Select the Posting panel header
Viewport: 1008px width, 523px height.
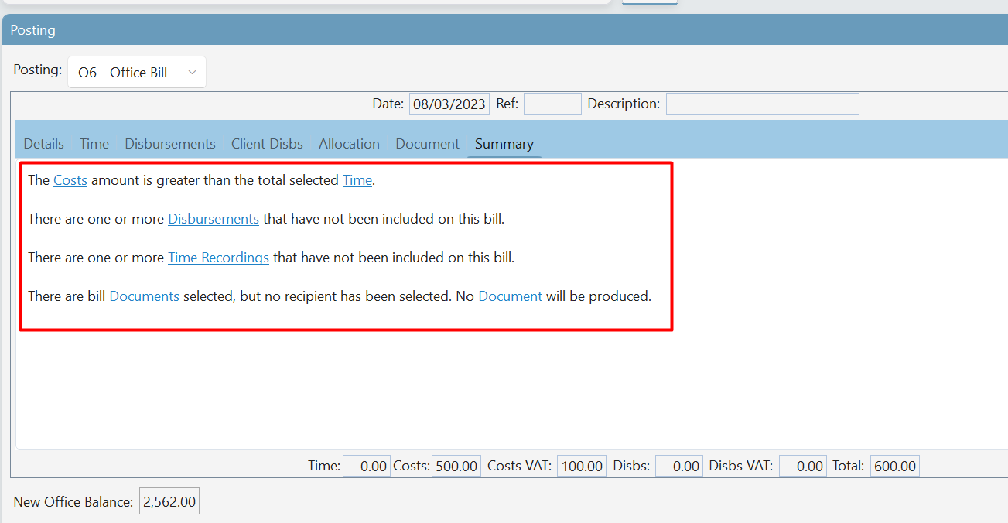504,30
